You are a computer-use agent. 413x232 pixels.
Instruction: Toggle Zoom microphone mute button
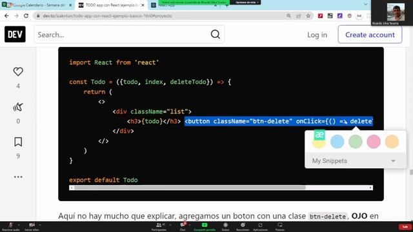(x=11, y=226)
